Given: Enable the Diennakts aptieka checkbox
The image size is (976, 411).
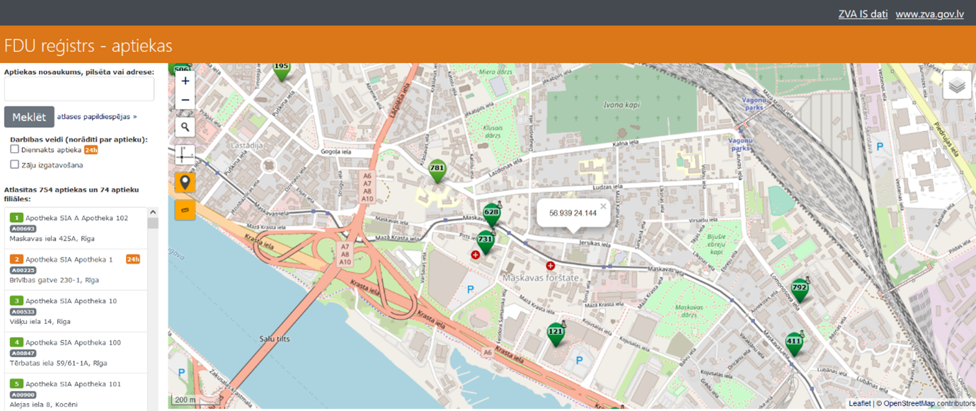Looking at the screenshot, I should (15, 149).
